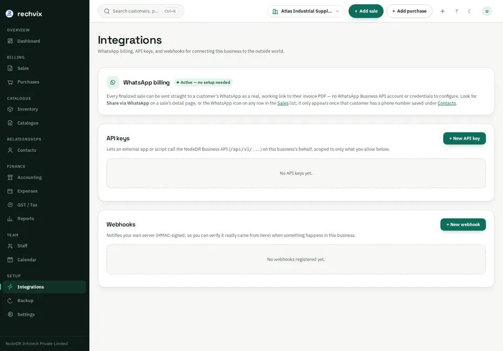Screen dimensions: 503x351
Task: Open Catalogue via its sidebar icon
Action: coord(10,123)
